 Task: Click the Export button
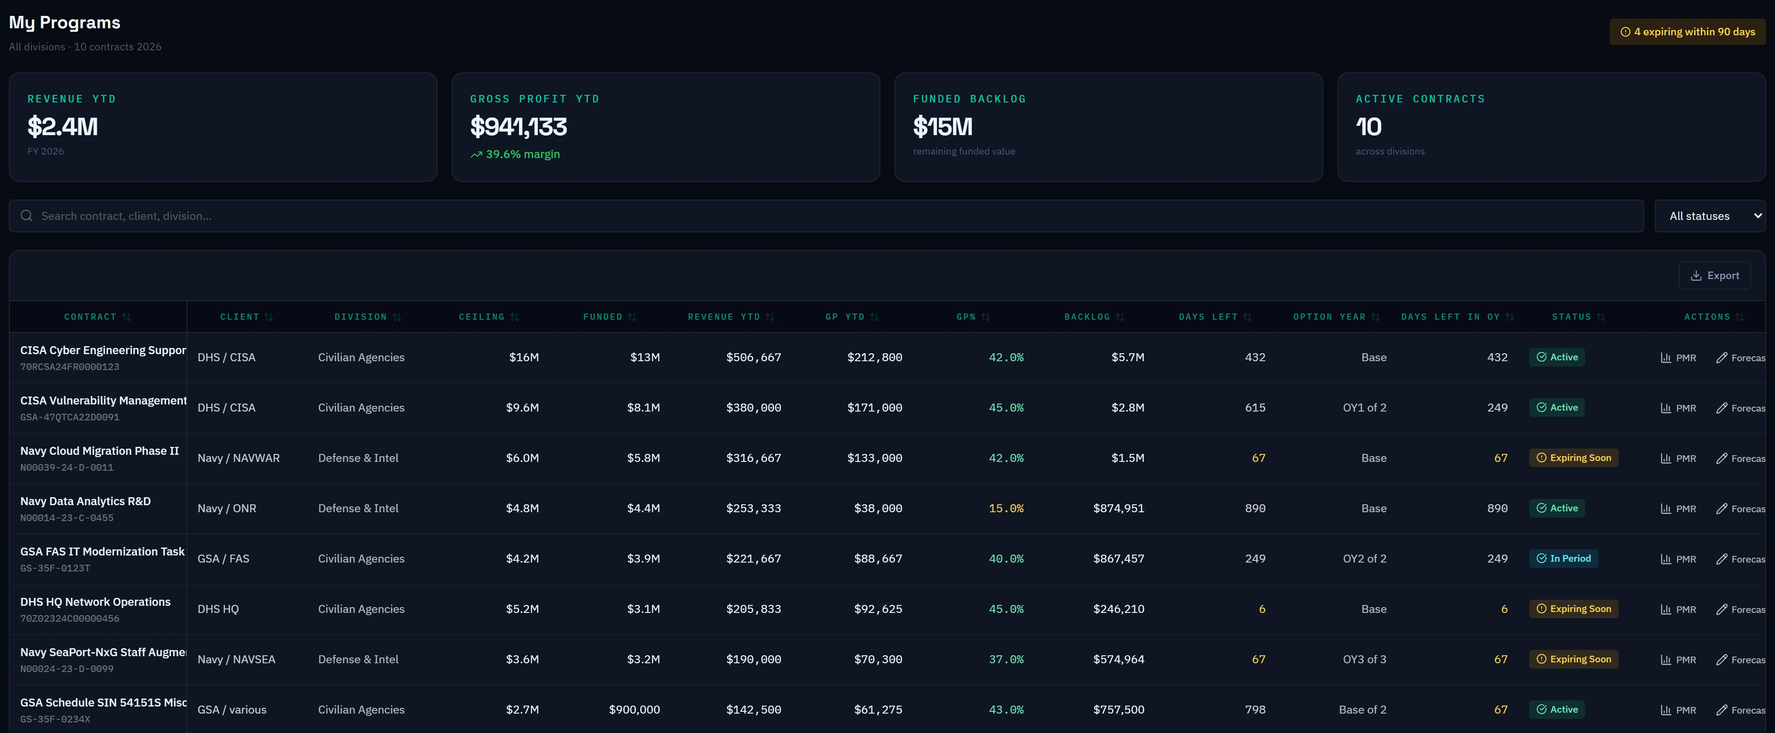click(1714, 275)
